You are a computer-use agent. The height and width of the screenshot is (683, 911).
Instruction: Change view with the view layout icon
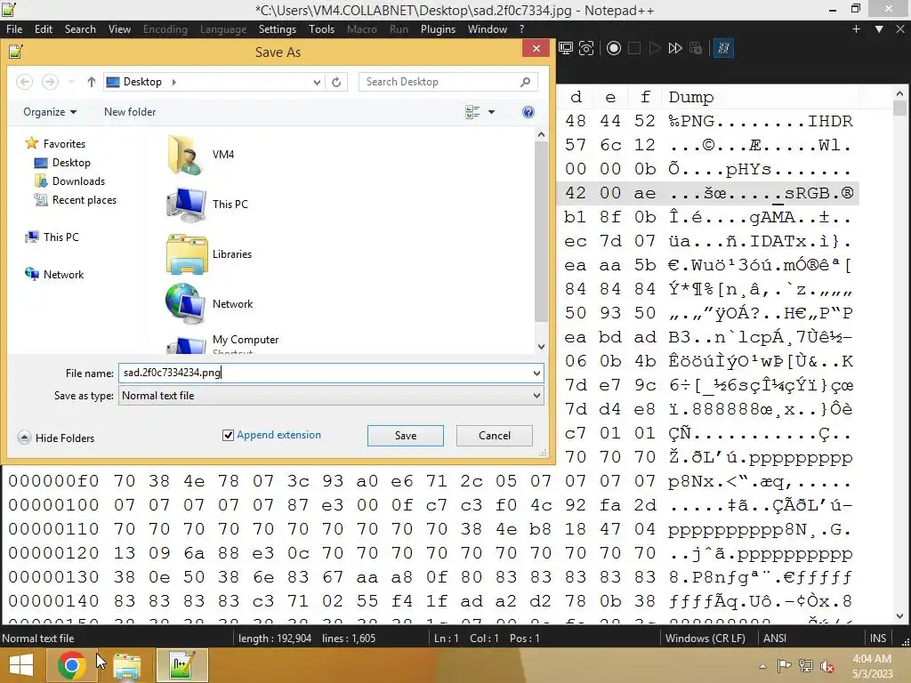[x=472, y=112]
